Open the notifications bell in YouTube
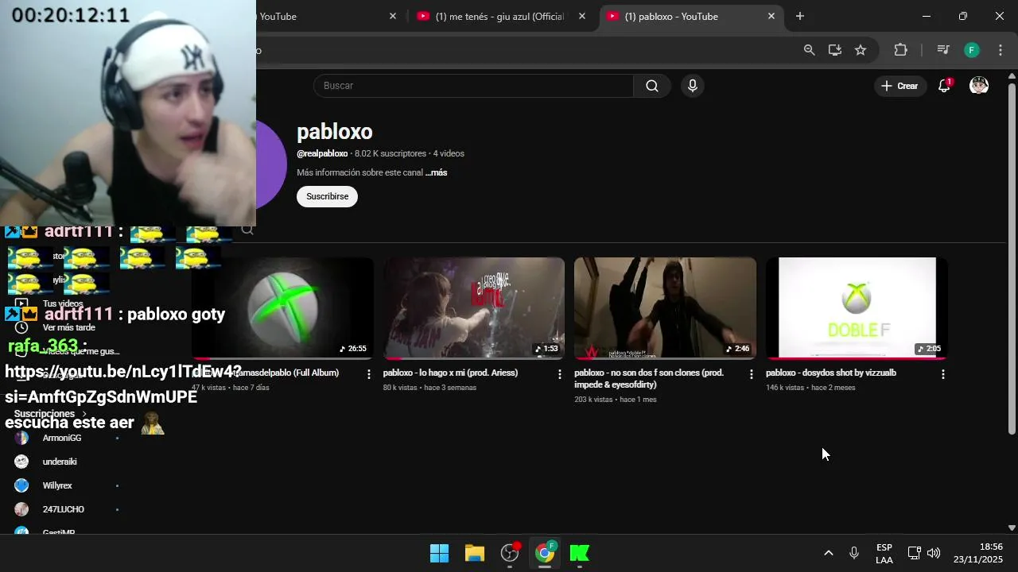 (944, 86)
